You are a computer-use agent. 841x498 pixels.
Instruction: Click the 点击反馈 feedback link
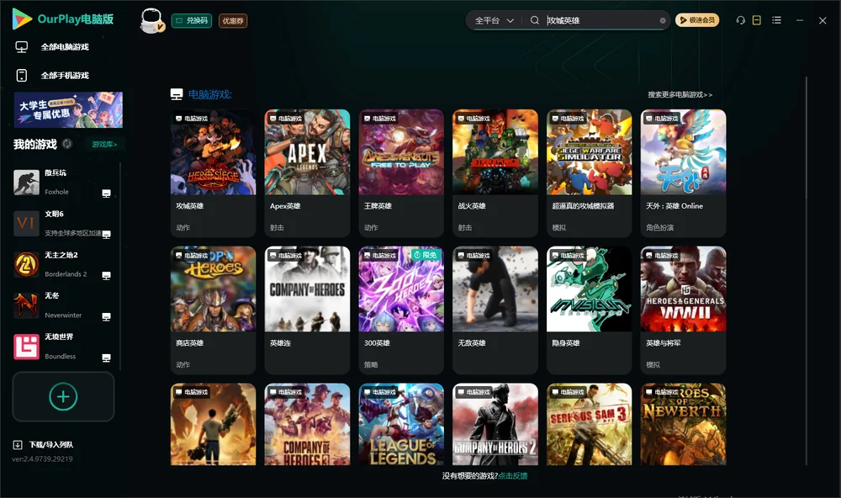tap(513, 475)
